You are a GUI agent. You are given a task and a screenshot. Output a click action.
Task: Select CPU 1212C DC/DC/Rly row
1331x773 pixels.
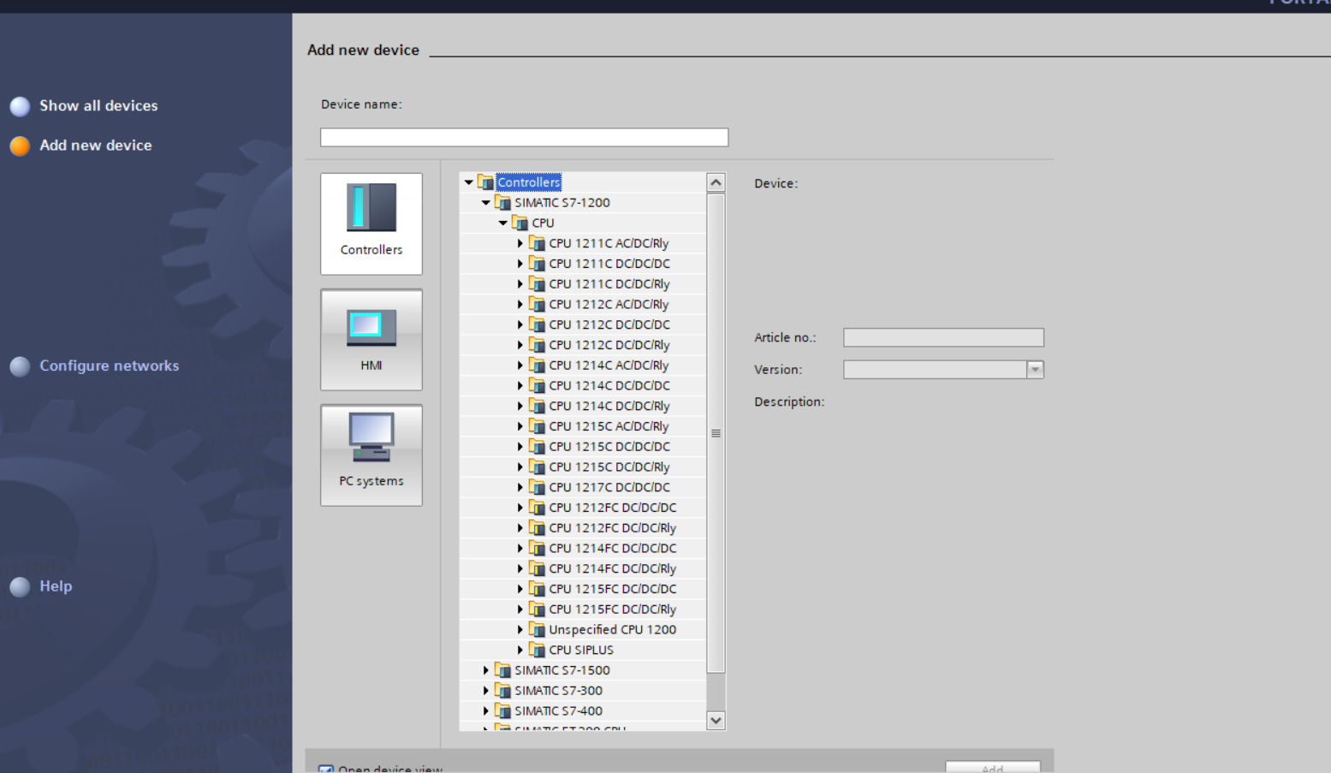583,345
